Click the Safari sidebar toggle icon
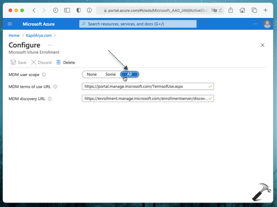 67,10
